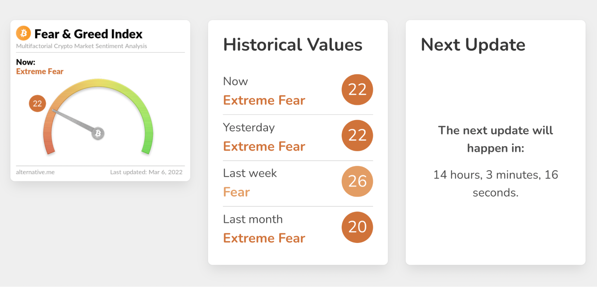Click Last month's value circle showing 20
597x287 pixels.
click(x=357, y=227)
